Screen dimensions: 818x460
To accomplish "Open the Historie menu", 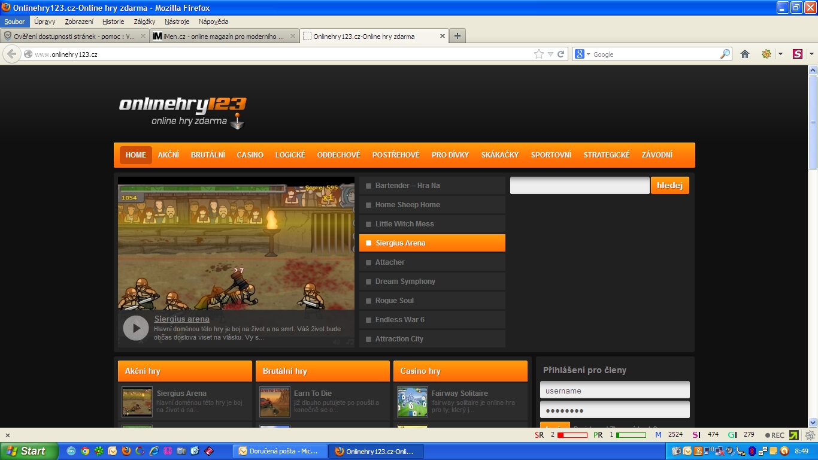I will (113, 22).
